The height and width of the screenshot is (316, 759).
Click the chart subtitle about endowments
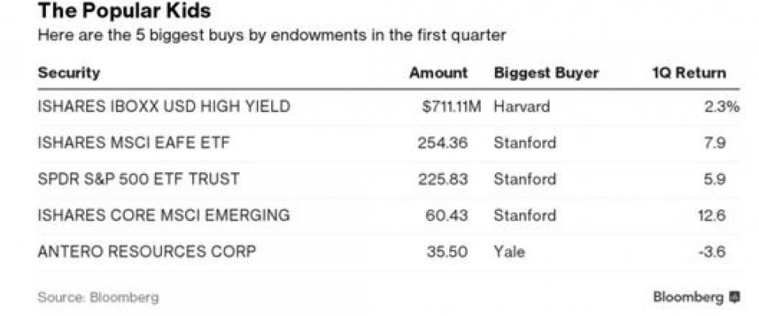[271, 36]
